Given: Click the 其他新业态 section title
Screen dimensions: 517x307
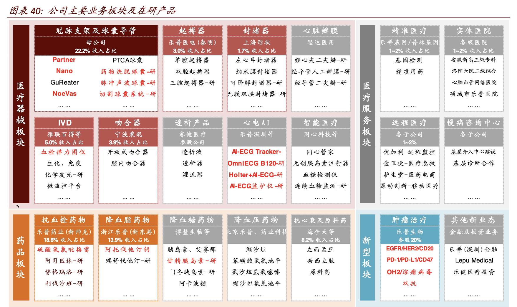Looking at the screenshot, I should coord(473,219).
